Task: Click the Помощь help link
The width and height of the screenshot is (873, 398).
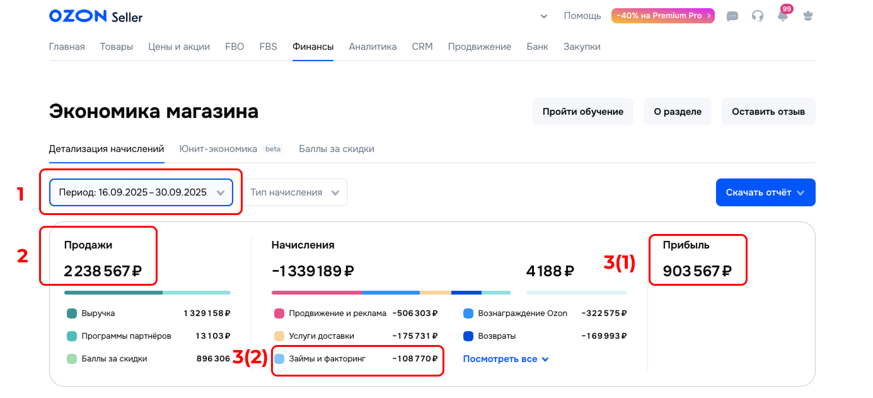Action: pyautogui.click(x=582, y=16)
